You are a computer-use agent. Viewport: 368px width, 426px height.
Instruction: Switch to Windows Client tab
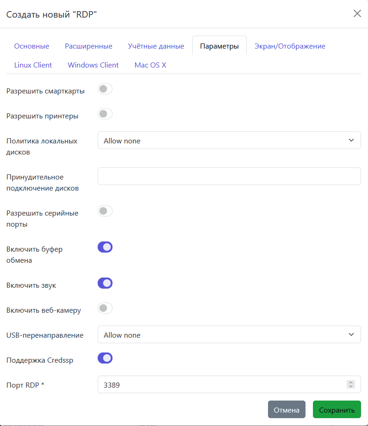click(x=93, y=65)
